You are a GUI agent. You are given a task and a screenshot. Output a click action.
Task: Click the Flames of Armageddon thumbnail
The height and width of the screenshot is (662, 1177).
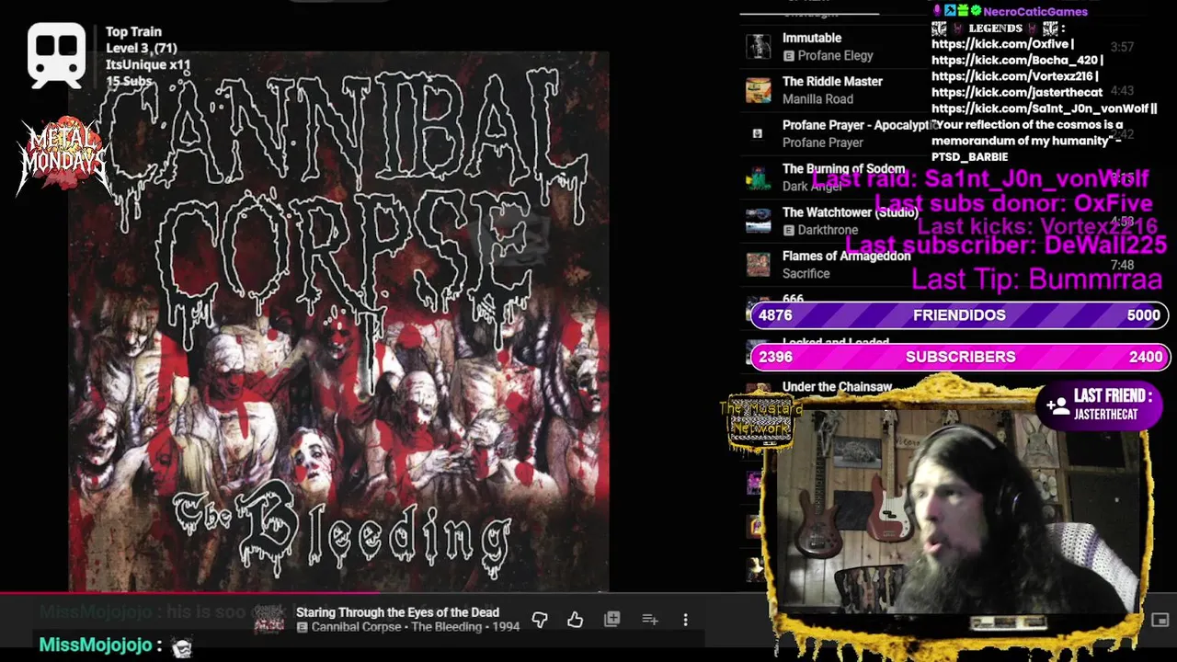click(758, 265)
